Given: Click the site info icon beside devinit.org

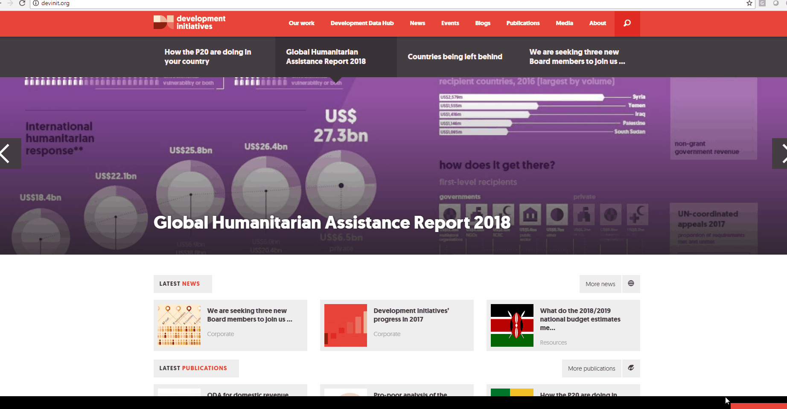Looking at the screenshot, I should (x=36, y=3).
